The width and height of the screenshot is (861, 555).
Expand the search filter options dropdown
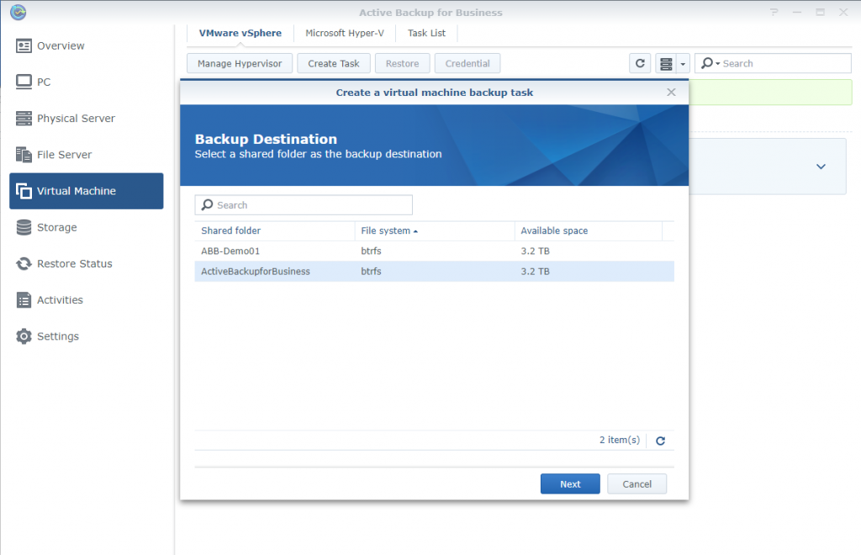click(x=710, y=63)
